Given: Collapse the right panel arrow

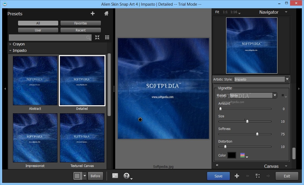Looking at the screenshot, I should click(x=299, y=89).
